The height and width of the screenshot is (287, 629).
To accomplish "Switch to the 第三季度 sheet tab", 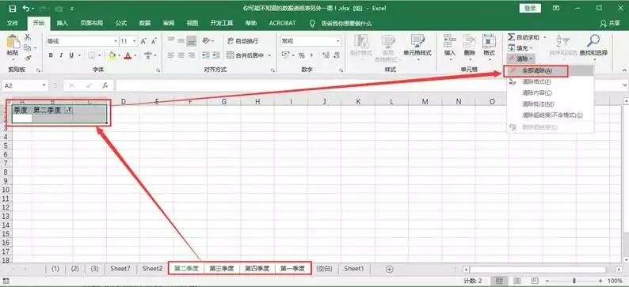I will click(x=222, y=269).
